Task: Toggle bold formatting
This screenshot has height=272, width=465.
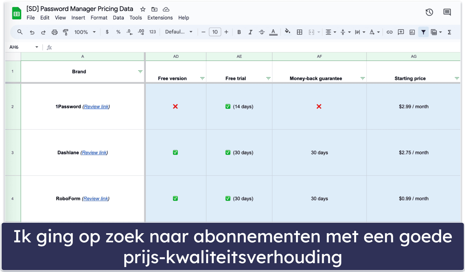Action: pyautogui.click(x=239, y=32)
